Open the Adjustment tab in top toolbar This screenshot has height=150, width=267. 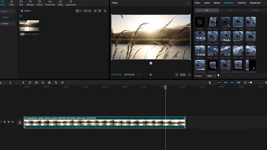click(71, 3)
